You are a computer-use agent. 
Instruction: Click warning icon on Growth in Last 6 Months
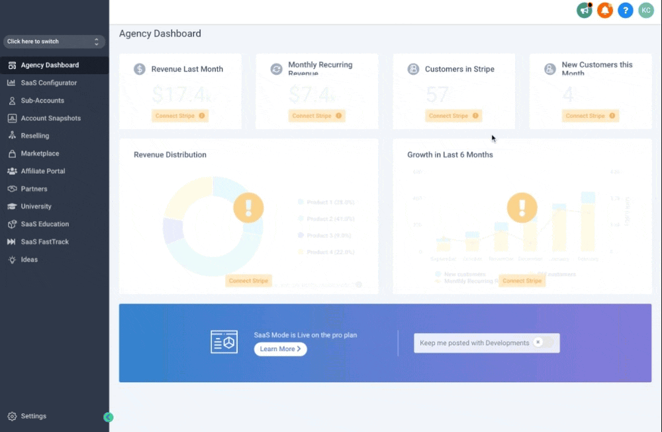tap(522, 207)
